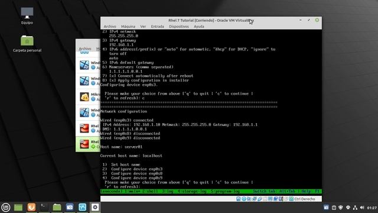The width and height of the screenshot is (378, 213).
Task: Select the first Windows XP VM icon
Action: [x=84, y=65]
